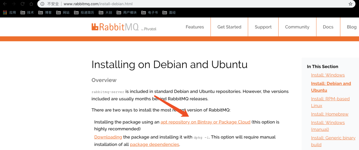Reload the current page

tap(23, 4)
